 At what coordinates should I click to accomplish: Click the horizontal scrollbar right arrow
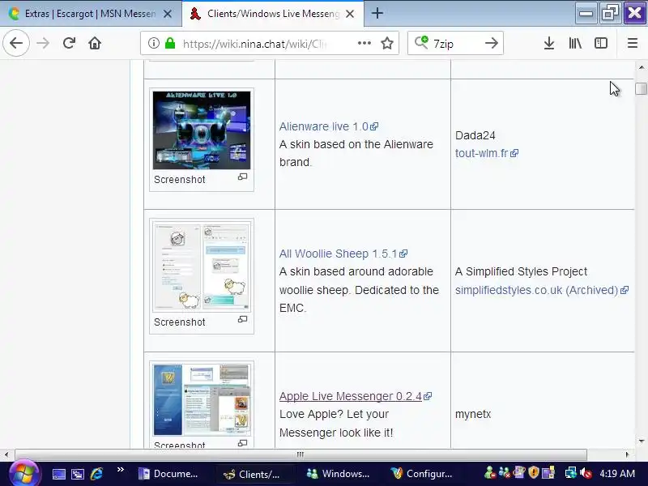[627, 454]
